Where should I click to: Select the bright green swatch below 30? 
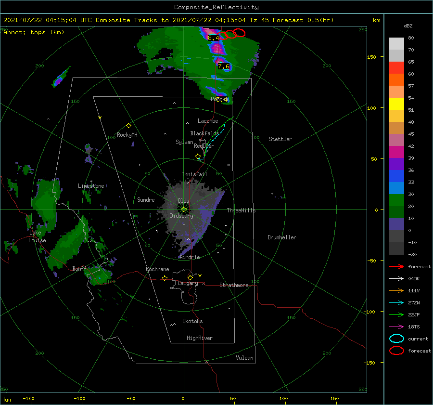[396, 200]
